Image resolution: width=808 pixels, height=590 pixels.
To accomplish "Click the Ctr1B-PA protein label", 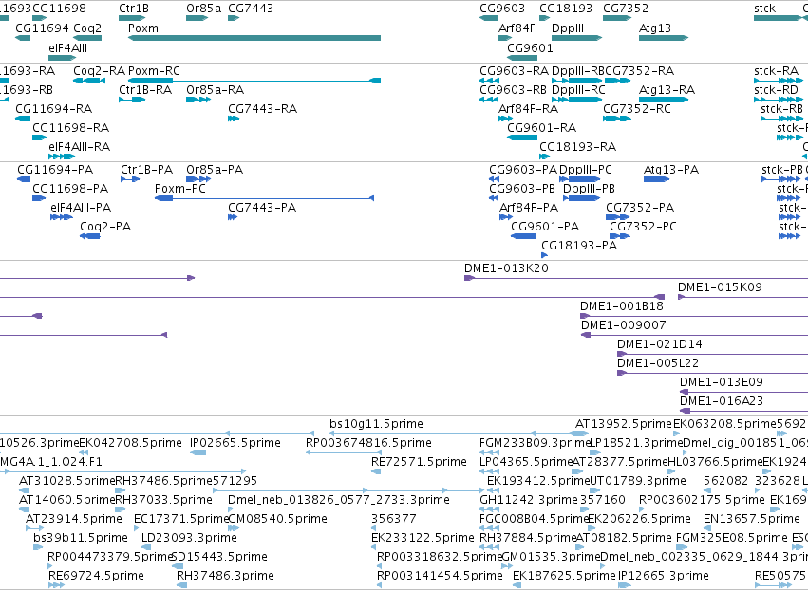I will (x=147, y=170).
